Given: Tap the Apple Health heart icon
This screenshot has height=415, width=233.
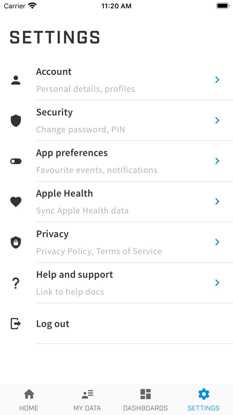Looking at the screenshot, I should pyautogui.click(x=16, y=201).
